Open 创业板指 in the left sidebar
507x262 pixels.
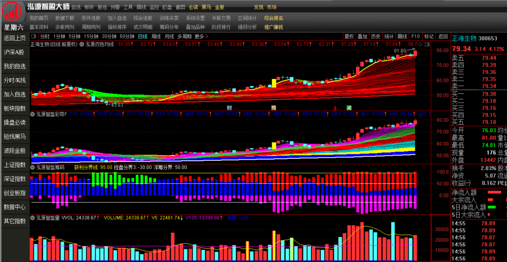tap(15, 193)
